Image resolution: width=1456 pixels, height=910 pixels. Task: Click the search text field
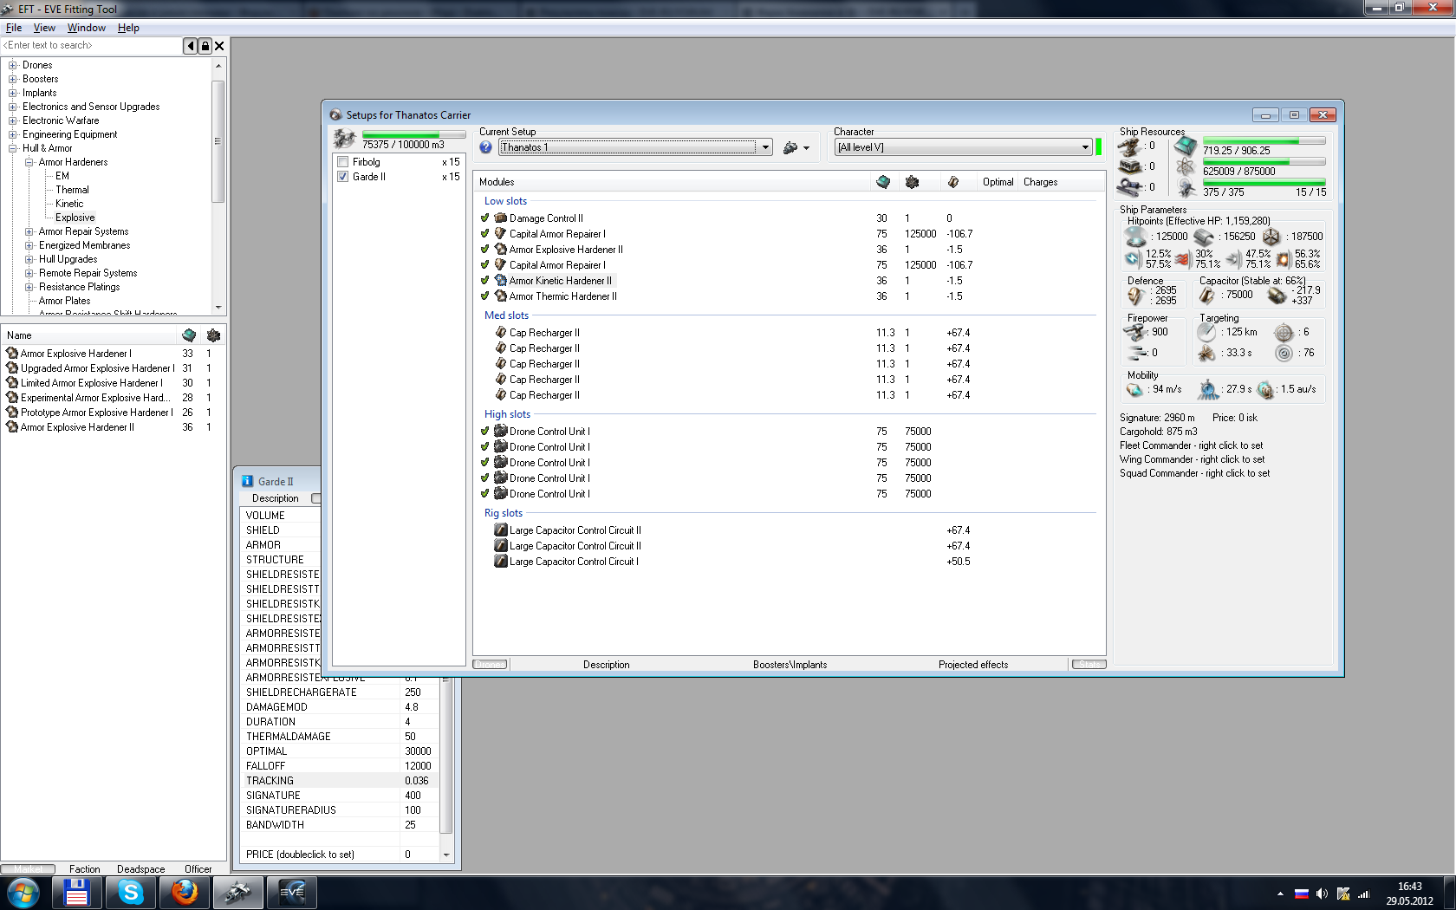pos(92,46)
